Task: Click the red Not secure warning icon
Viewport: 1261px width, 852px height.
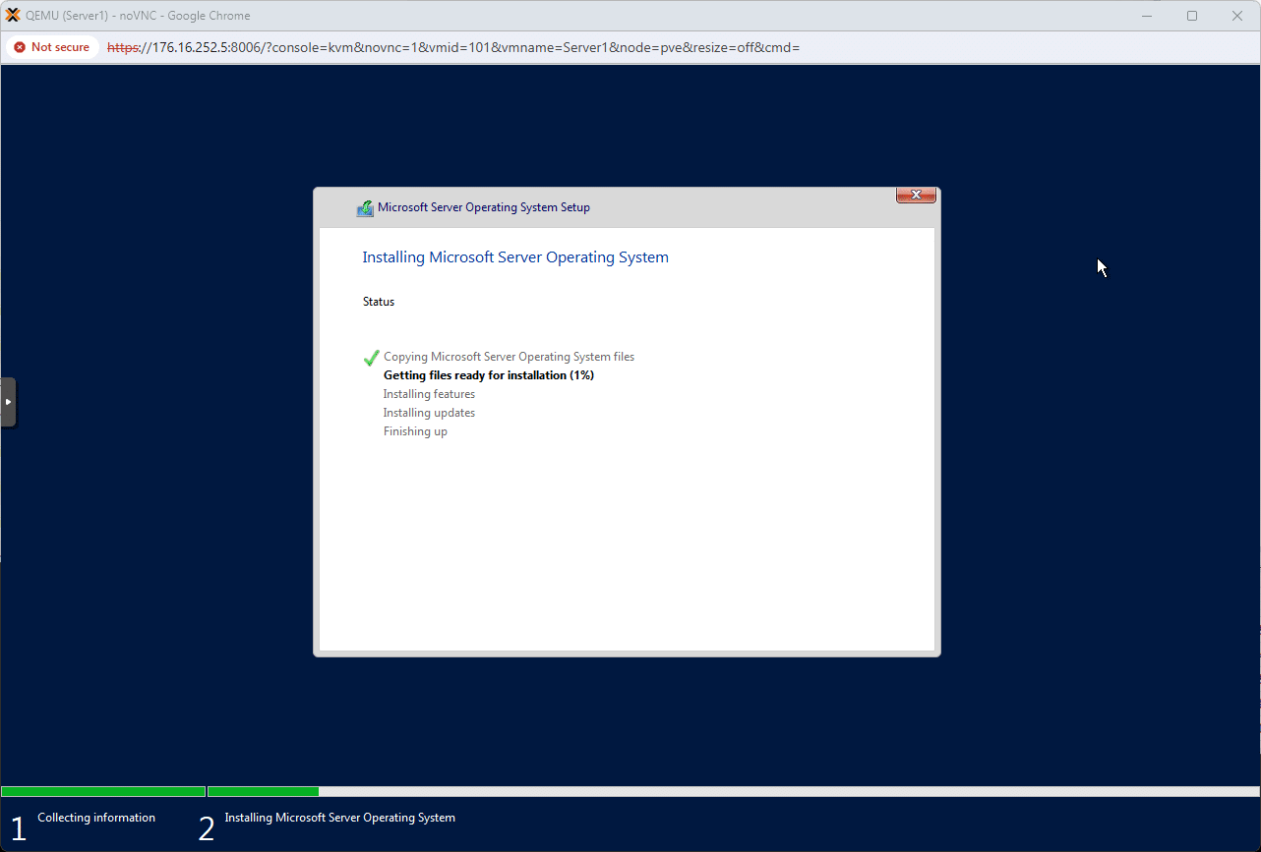Action: pyautogui.click(x=20, y=47)
